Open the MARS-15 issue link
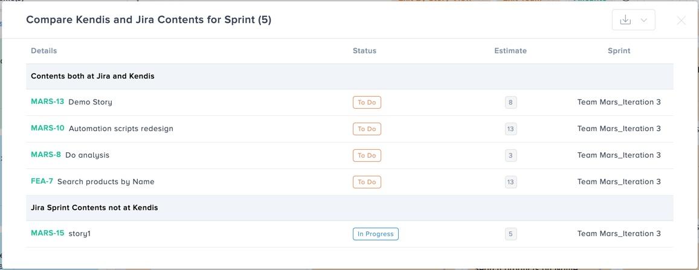The width and height of the screenshot is (699, 270). pos(48,233)
